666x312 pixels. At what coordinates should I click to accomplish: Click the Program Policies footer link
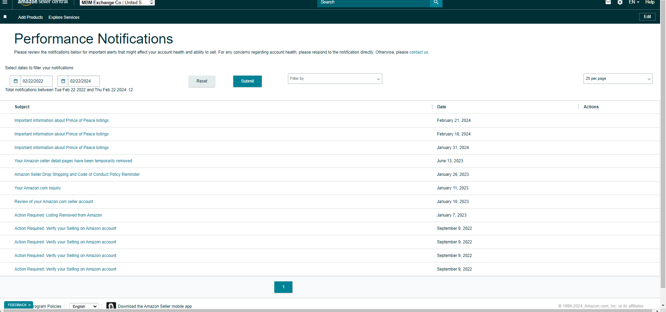pos(47,306)
